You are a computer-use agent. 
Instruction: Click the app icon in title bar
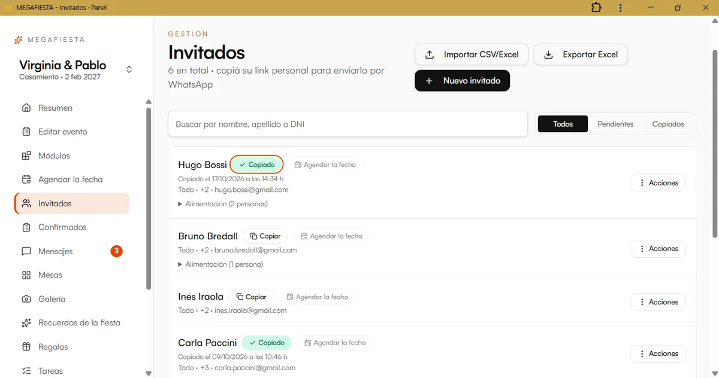pos(8,8)
